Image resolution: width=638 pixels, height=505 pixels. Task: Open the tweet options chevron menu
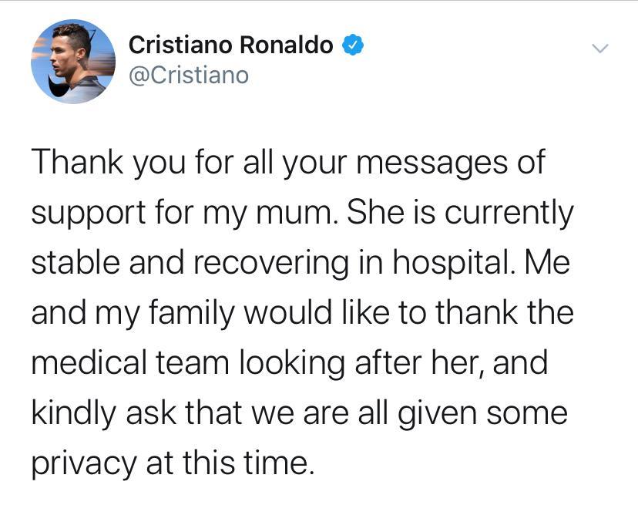[x=599, y=49]
